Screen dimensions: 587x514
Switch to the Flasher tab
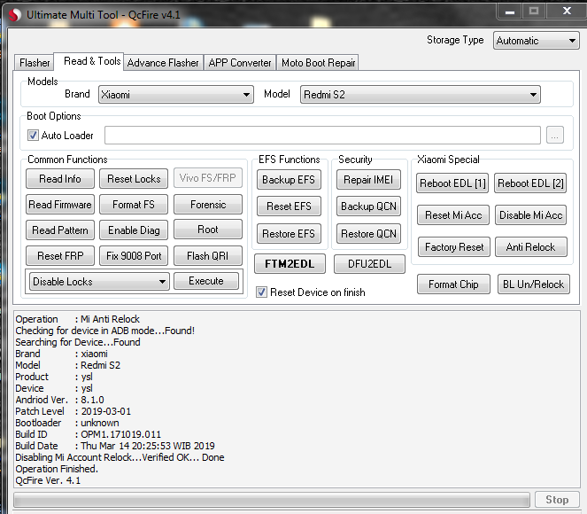pos(35,63)
